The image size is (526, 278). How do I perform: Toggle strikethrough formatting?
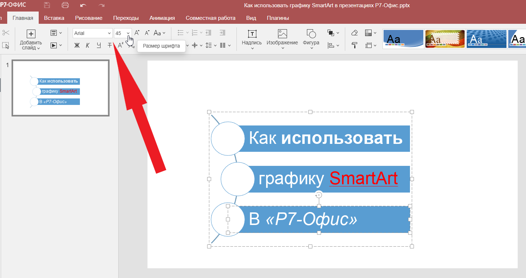coord(110,45)
